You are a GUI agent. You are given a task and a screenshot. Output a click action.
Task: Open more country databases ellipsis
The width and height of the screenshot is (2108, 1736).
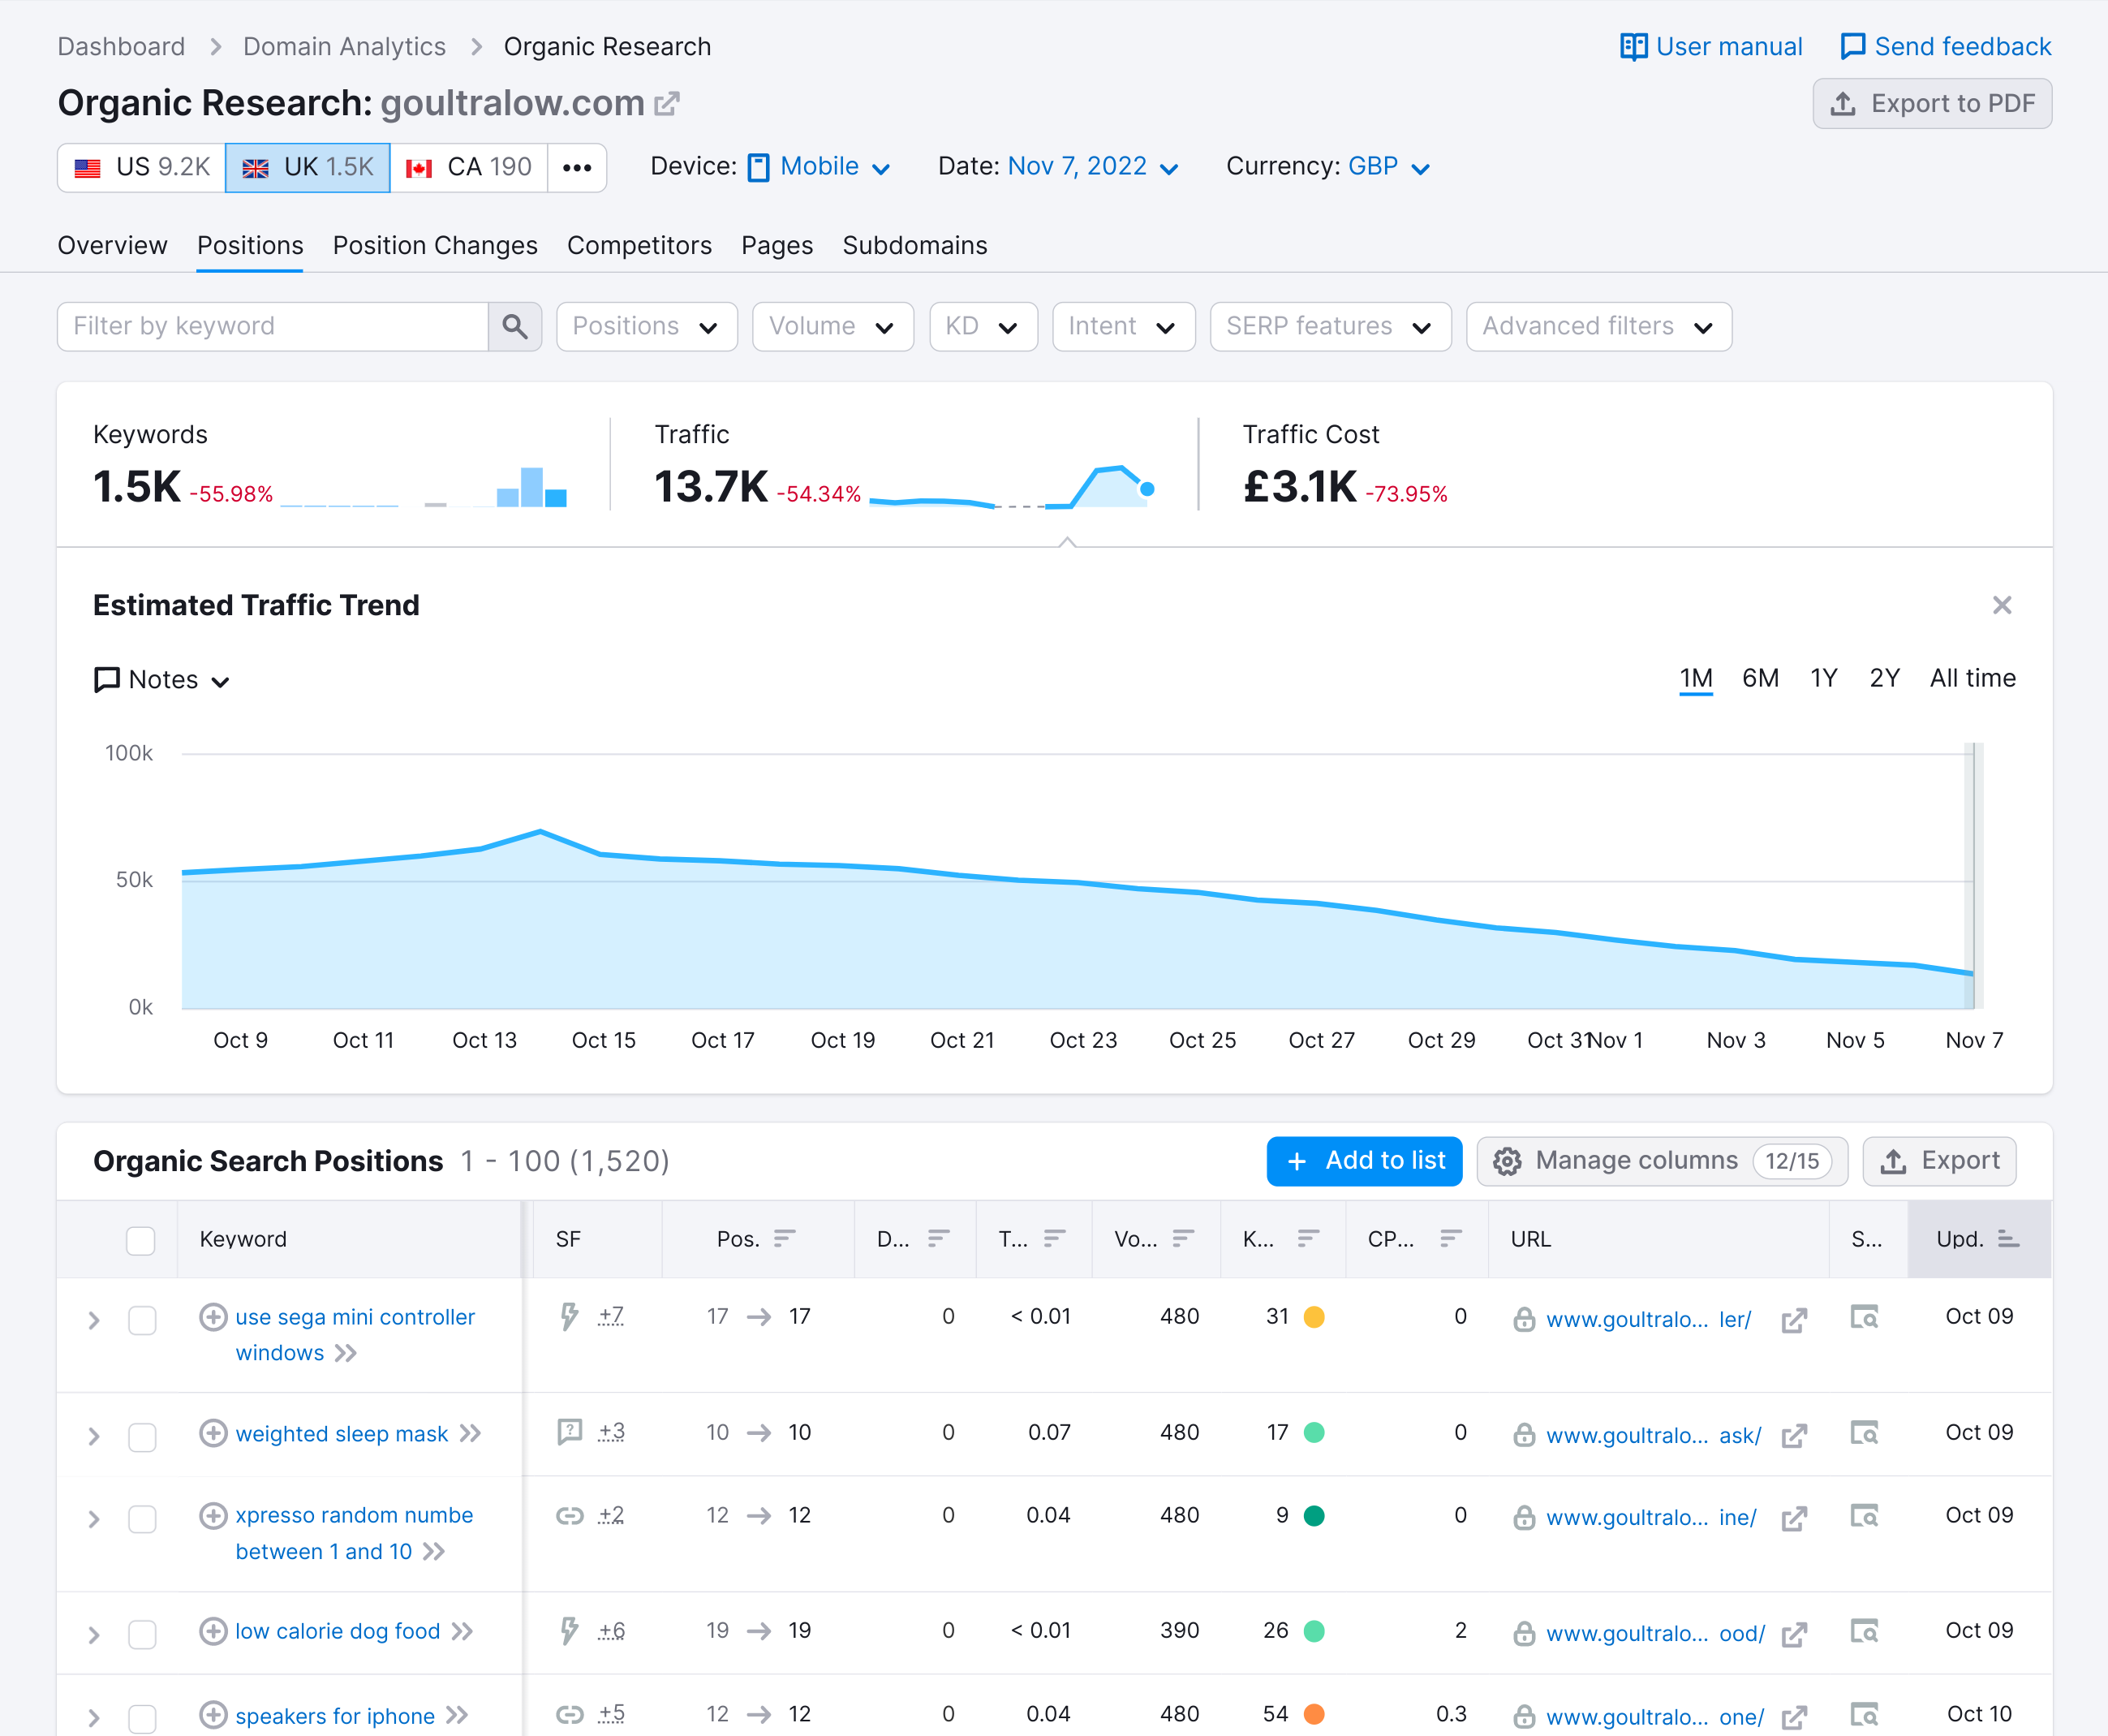pyautogui.click(x=577, y=167)
